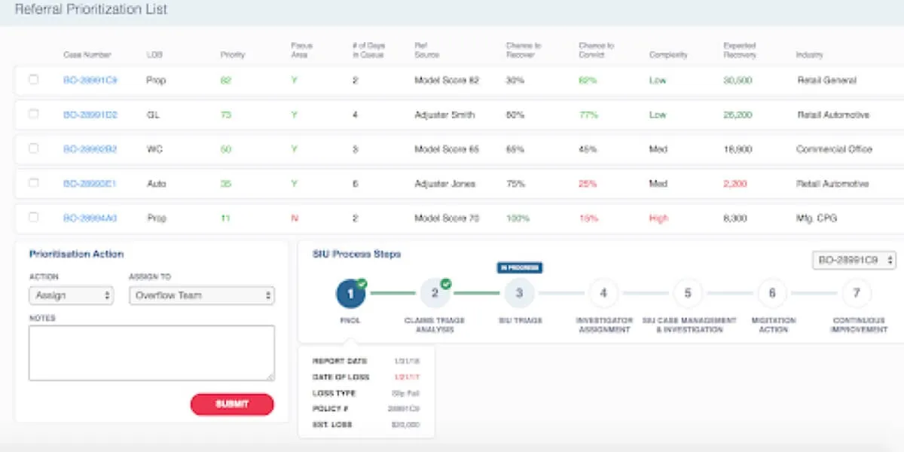Tick the checkbox on the GL row

(33, 115)
